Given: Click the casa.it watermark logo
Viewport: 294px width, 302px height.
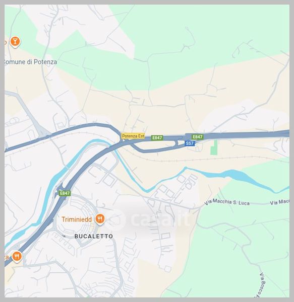Looking at the screenshot, I should click(x=149, y=219).
